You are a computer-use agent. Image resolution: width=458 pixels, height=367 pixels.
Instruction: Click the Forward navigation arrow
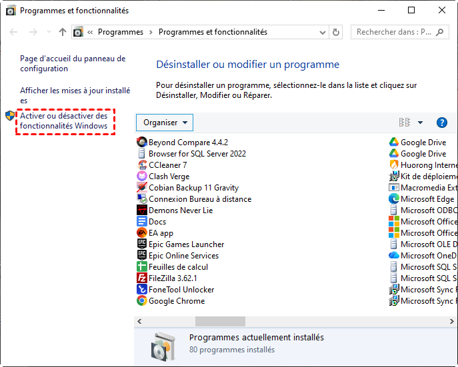click(33, 32)
